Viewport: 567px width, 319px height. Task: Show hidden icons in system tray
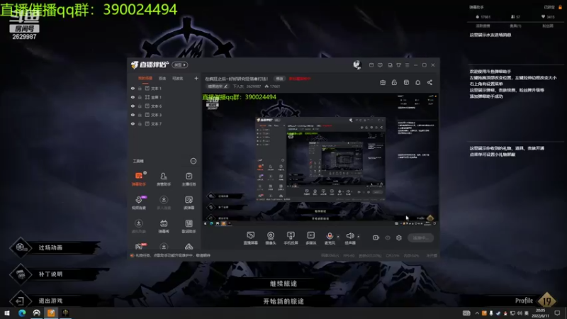pos(477,313)
